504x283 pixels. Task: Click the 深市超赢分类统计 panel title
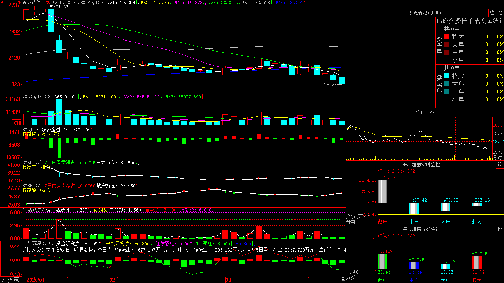click(421, 229)
